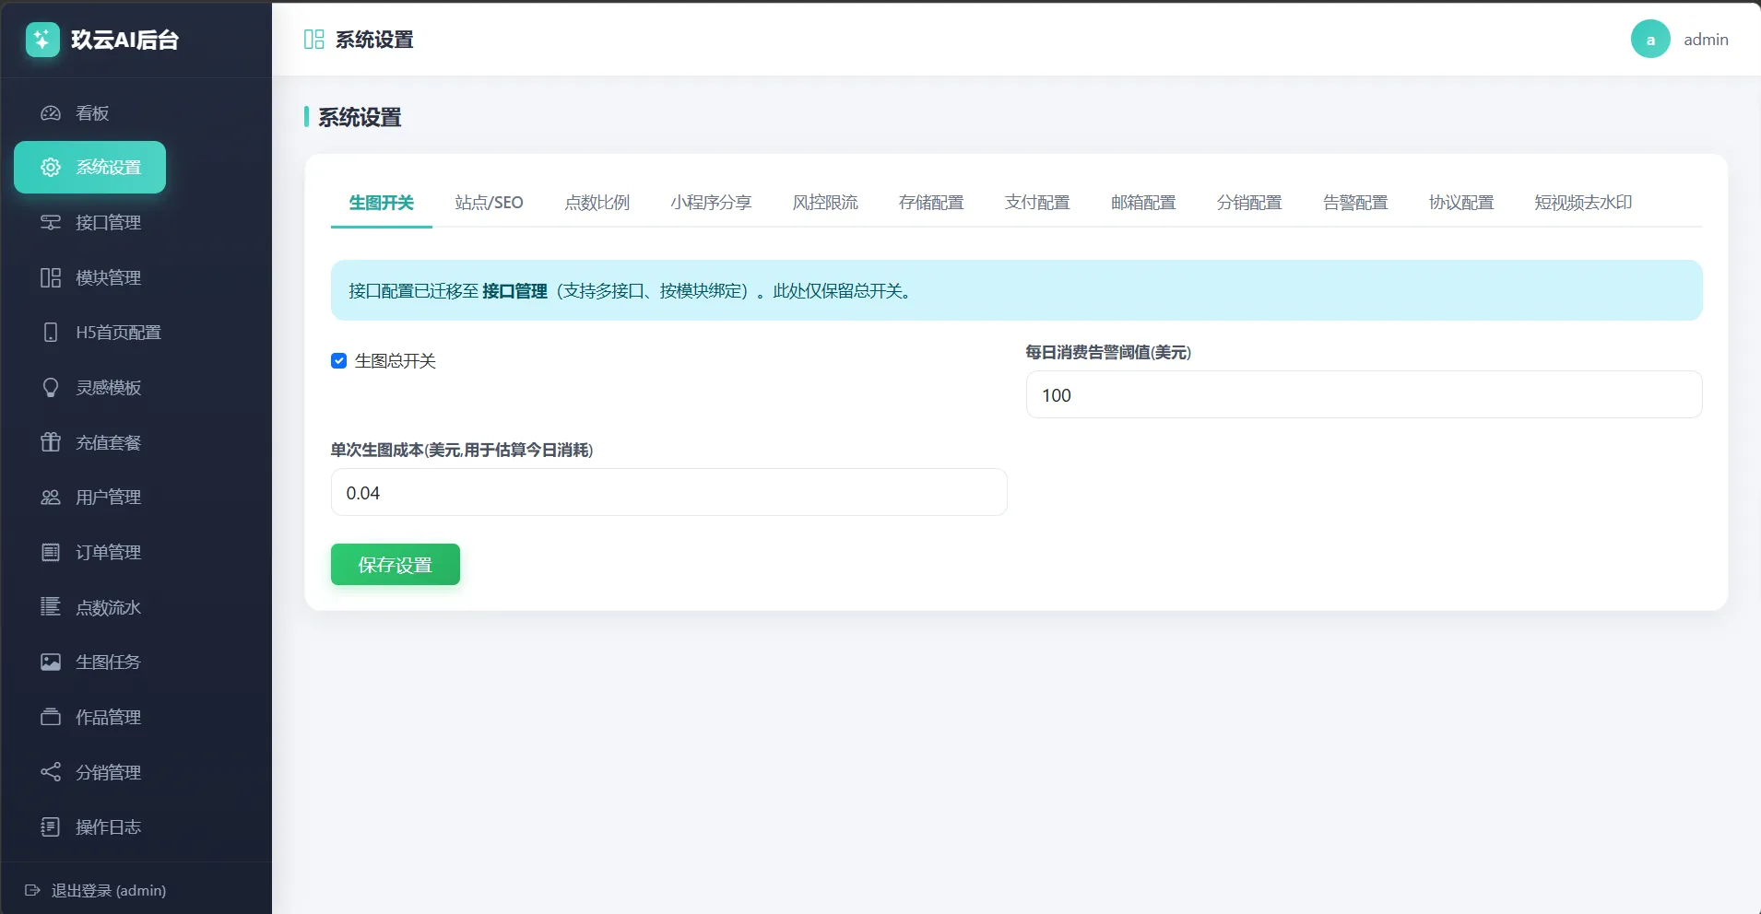The image size is (1761, 914).
Task: Focus the 单次生图成本 input field
Action: pyautogui.click(x=668, y=492)
